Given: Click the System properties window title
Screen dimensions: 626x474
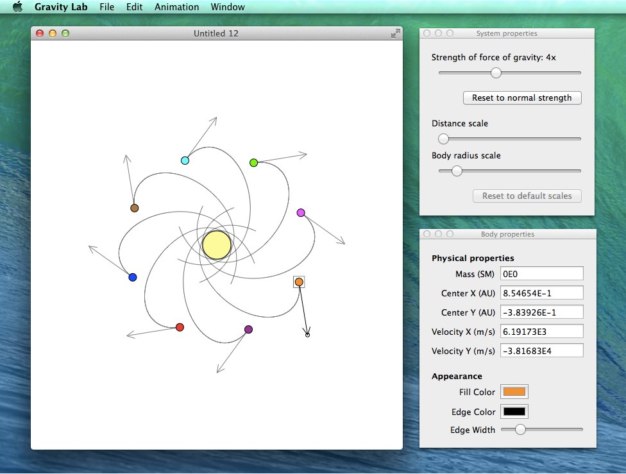Looking at the screenshot, I should coord(507,33).
